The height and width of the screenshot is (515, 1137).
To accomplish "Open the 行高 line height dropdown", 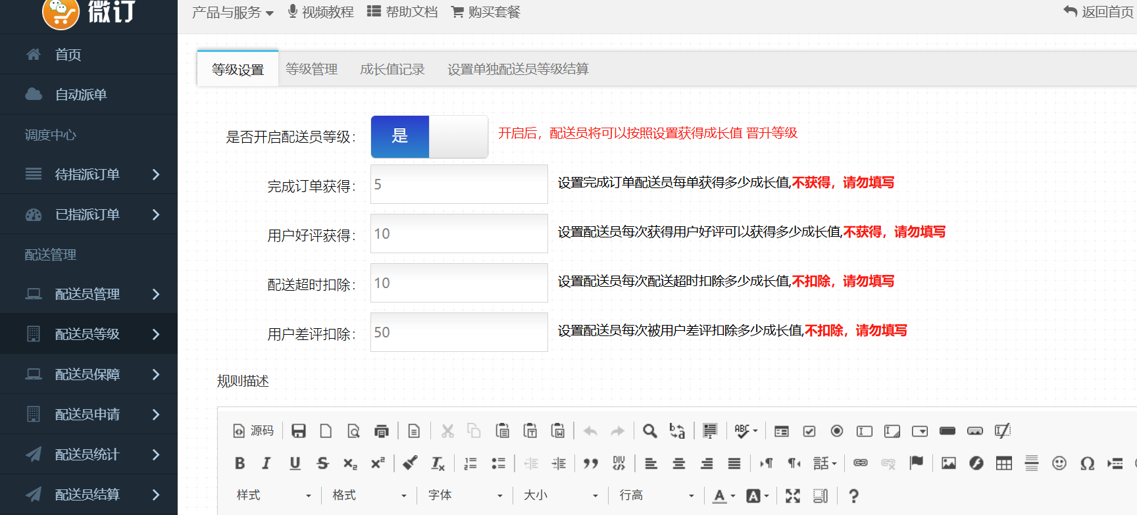I will (x=657, y=495).
